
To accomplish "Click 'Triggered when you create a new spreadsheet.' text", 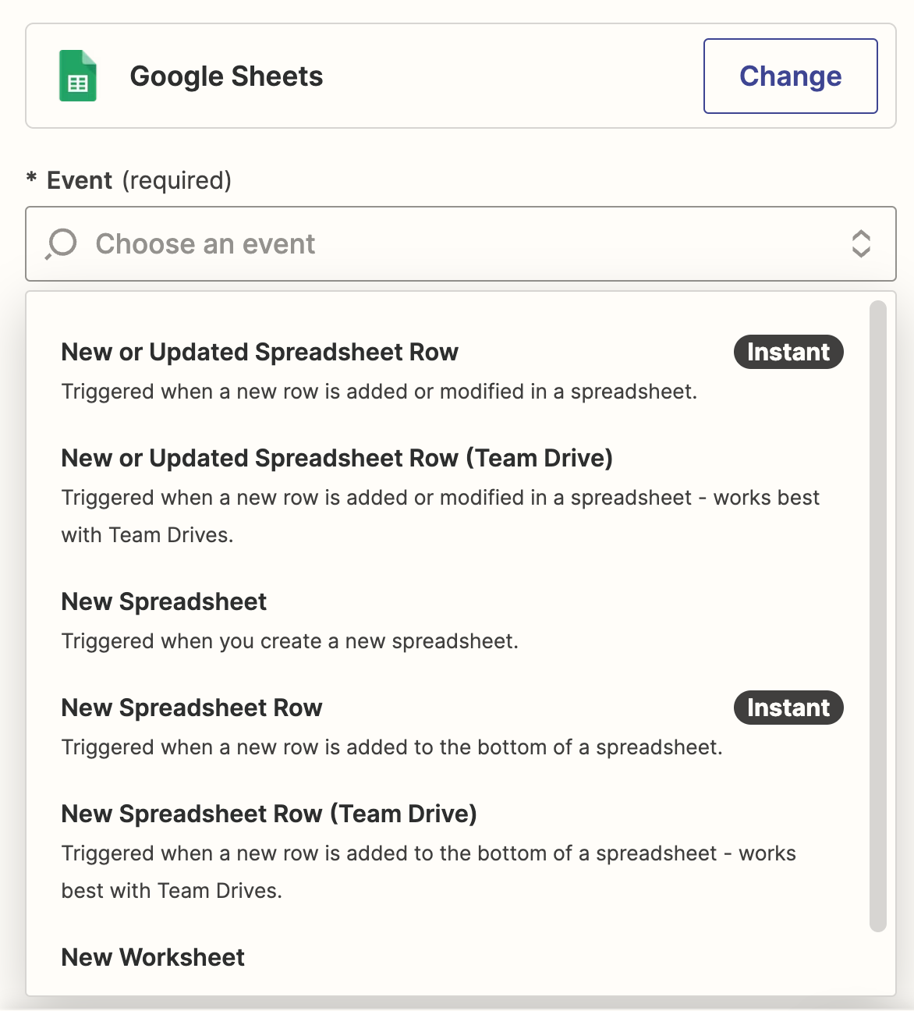I will point(290,641).
